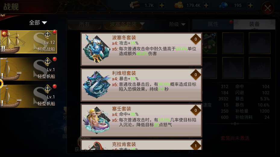
Task: Click the cannon equipment slot with +2
Action: point(209,43)
